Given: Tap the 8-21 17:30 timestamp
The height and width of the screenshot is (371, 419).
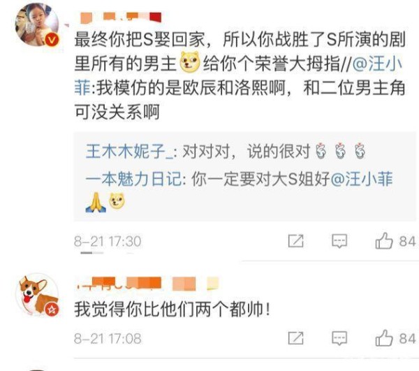Looking at the screenshot, I should pos(108,241).
